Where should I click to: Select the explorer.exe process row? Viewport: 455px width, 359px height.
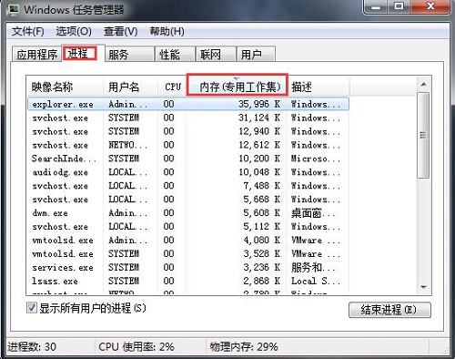pos(188,104)
